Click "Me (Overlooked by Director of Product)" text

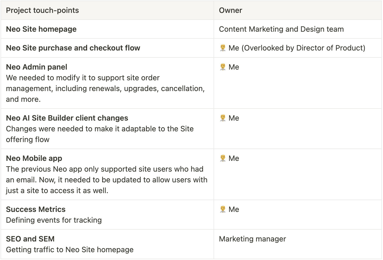tap(297, 48)
